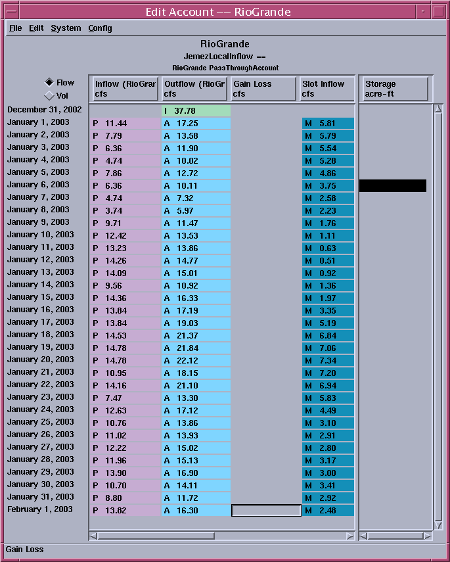This screenshot has height=562, width=450.
Task: Select Slot Inflow value 7.06 for January 19
Action: 328,348
